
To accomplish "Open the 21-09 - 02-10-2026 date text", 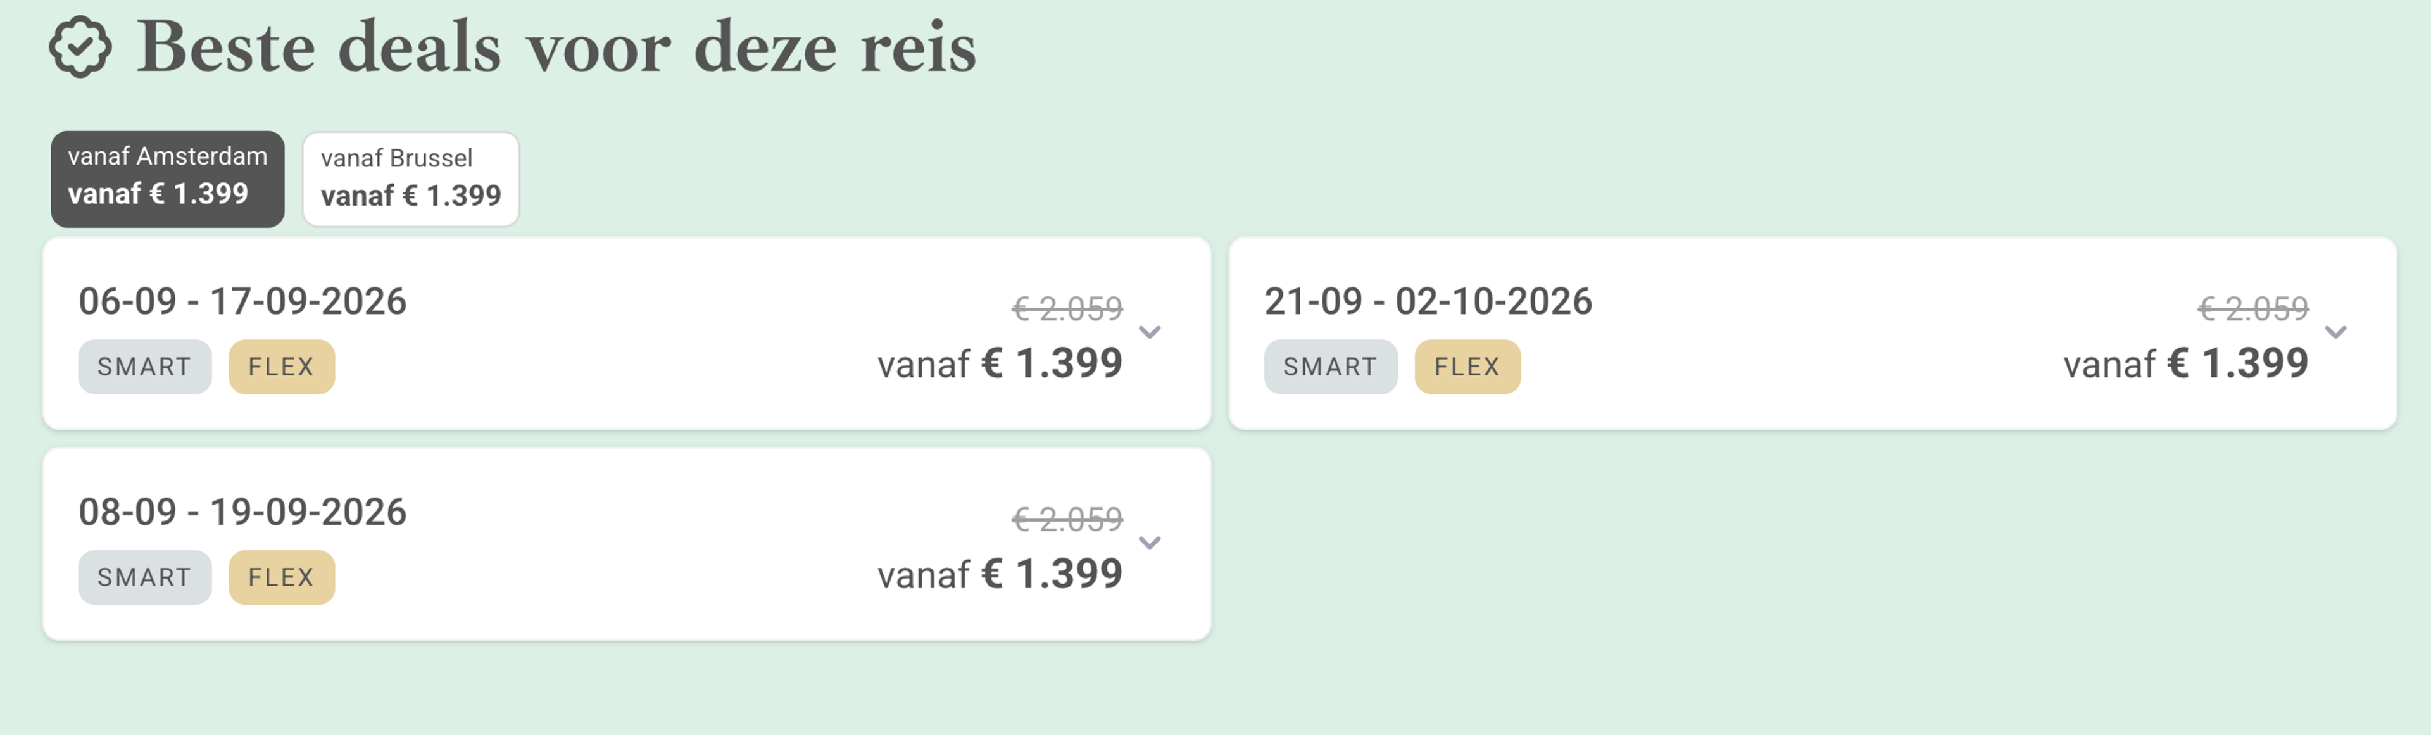I will (1428, 302).
